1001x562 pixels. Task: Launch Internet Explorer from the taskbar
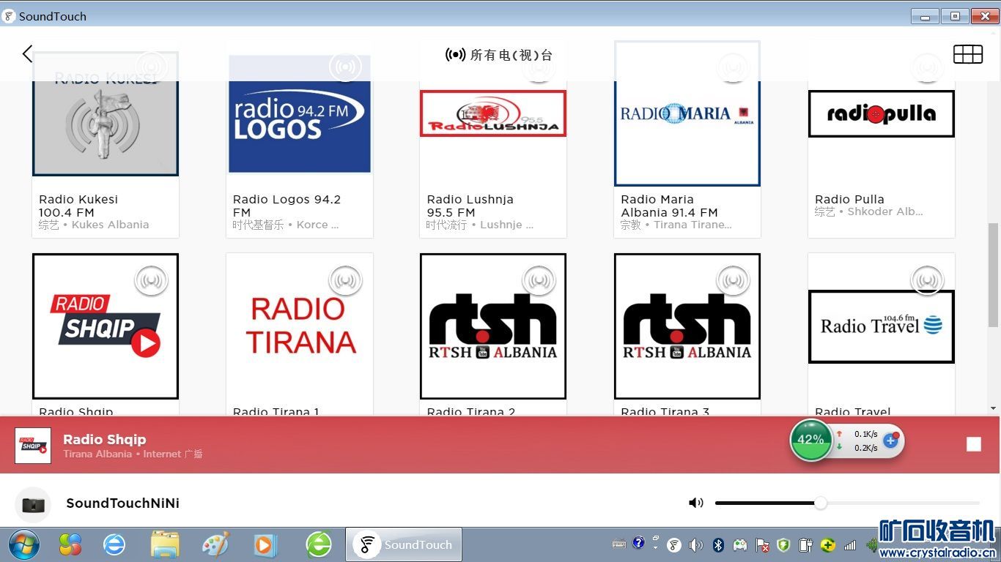114,544
